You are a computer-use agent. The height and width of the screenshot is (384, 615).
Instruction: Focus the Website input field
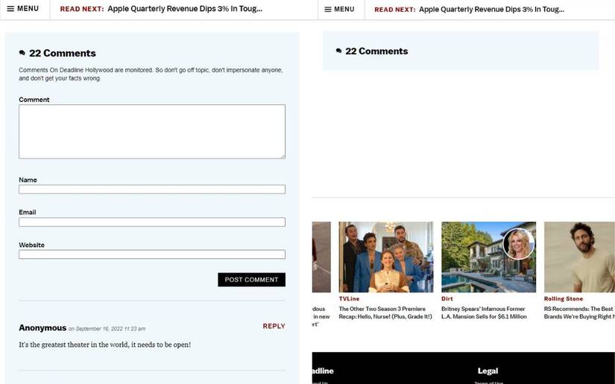(x=152, y=255)
